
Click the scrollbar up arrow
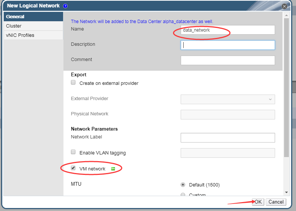pos(286,15)
